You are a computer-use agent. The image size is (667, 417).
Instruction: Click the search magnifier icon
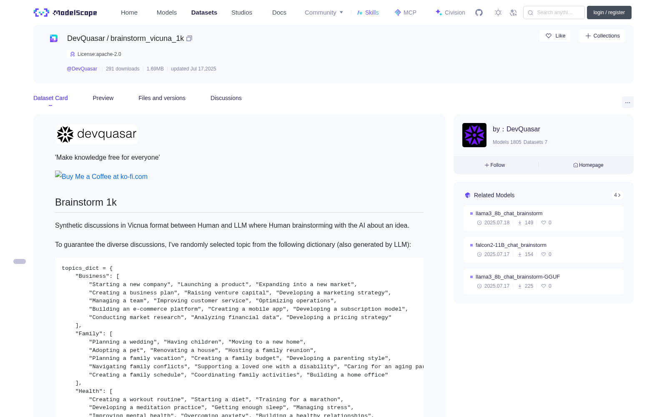click(531, 13)
